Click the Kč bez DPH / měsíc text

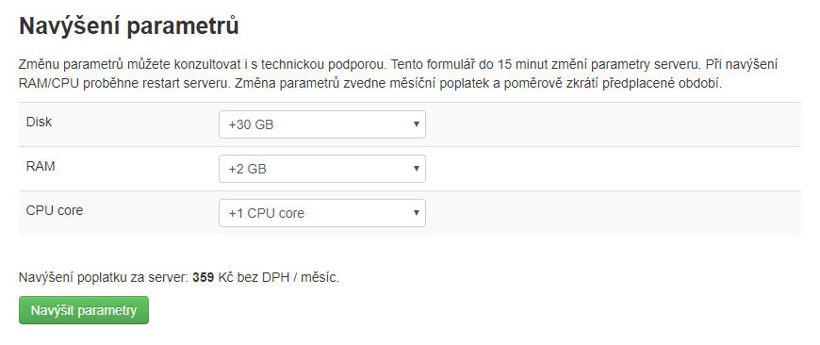278,277
